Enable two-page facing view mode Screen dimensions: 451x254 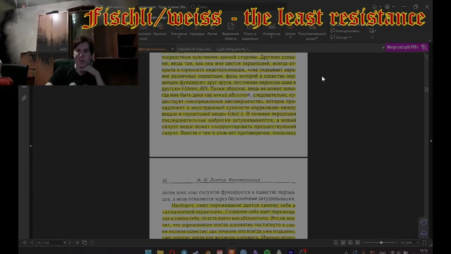click(350, 243)
